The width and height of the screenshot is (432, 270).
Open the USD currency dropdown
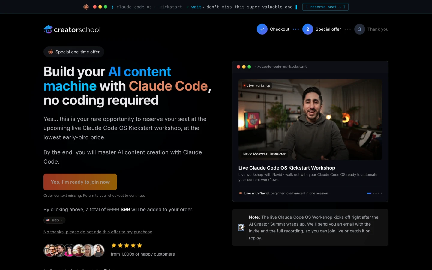tap(54, 220)
